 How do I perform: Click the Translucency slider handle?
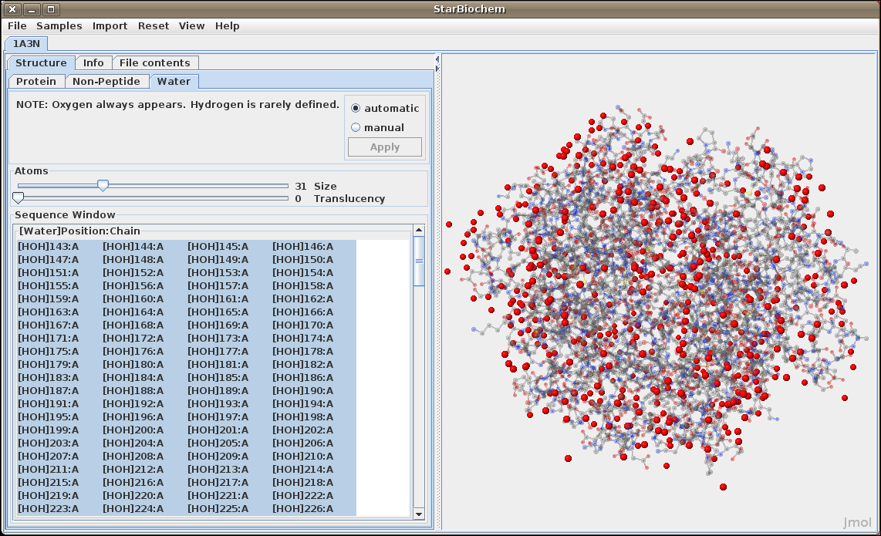[18, 197]
